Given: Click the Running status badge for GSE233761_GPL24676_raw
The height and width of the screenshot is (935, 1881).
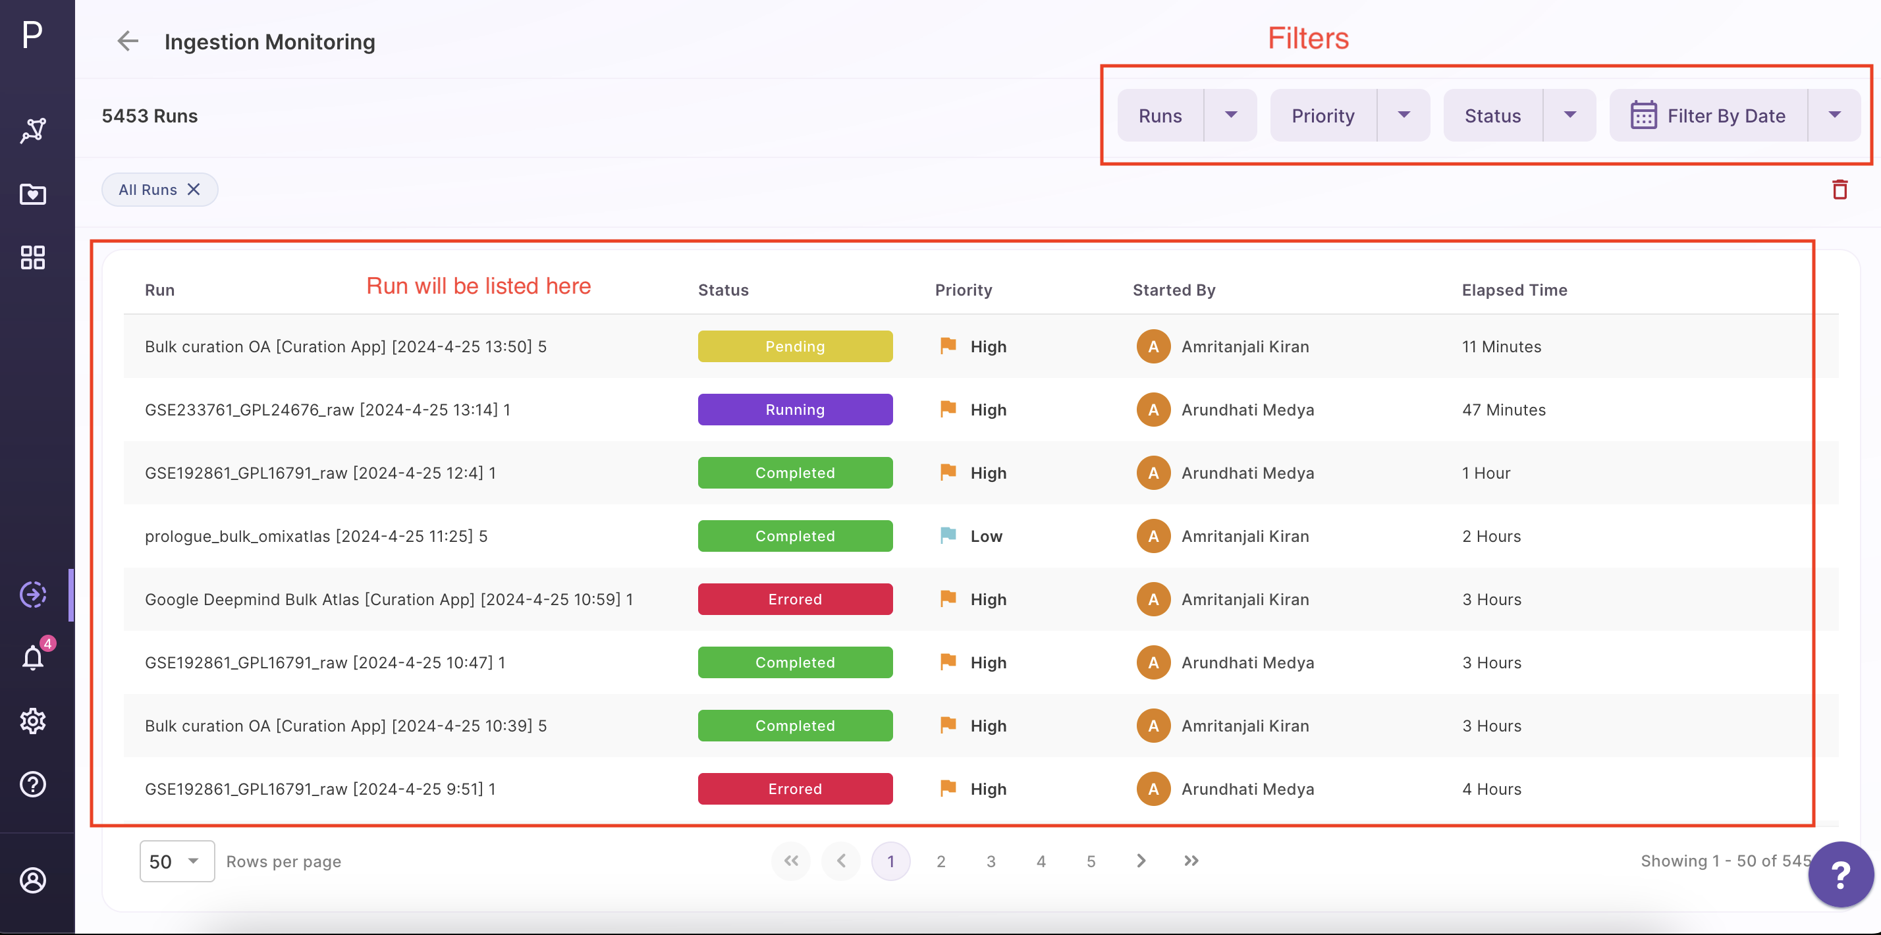Looking at the screenshot, I should pyautogui.click(x=795, y=410).
